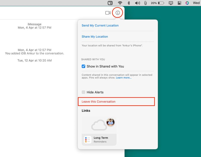
Task: Open the screen mirroring display menu
Action: (x=171, y=3)
